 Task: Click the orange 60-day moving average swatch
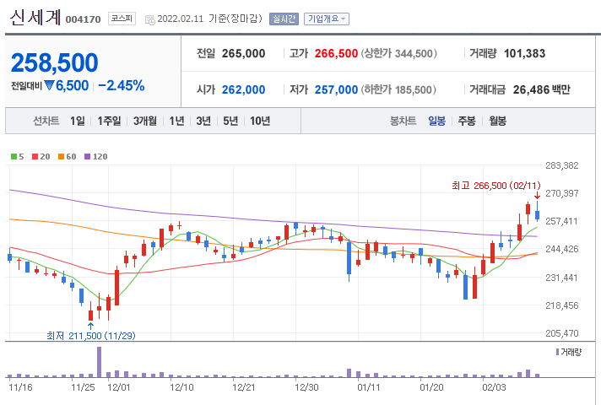[x=61, y=156]
